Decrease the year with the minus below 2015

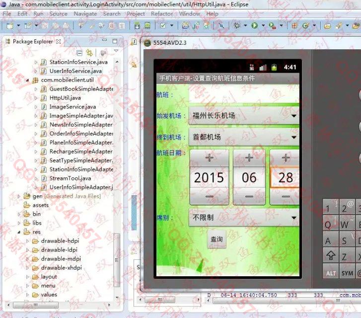coord(209,197)
